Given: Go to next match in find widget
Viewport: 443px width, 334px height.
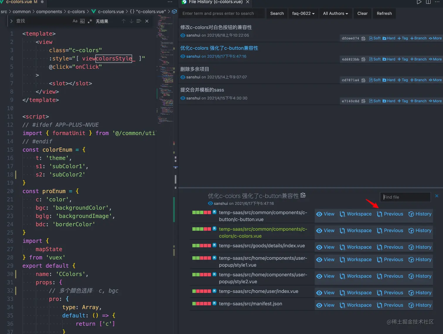Looking at the screenshot, I should coord(131,21).
